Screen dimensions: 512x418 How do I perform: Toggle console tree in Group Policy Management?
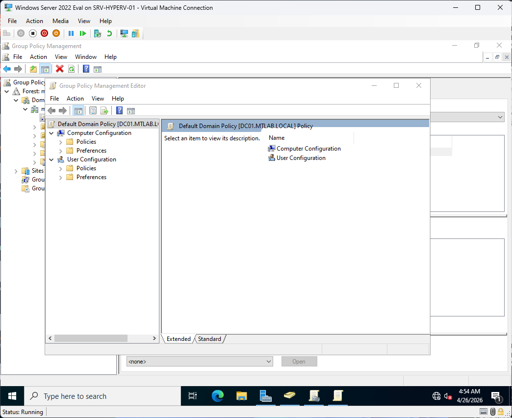(45, 69)
